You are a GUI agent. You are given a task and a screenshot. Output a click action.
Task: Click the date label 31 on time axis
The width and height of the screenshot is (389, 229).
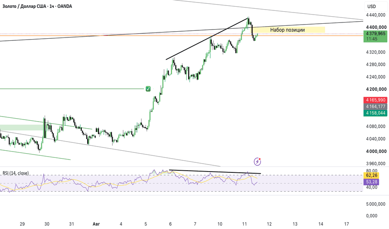[71, 224]
